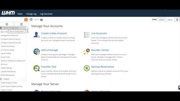Open Statistics Software Configuration
180x101 pixels.
tap(13, 61)
